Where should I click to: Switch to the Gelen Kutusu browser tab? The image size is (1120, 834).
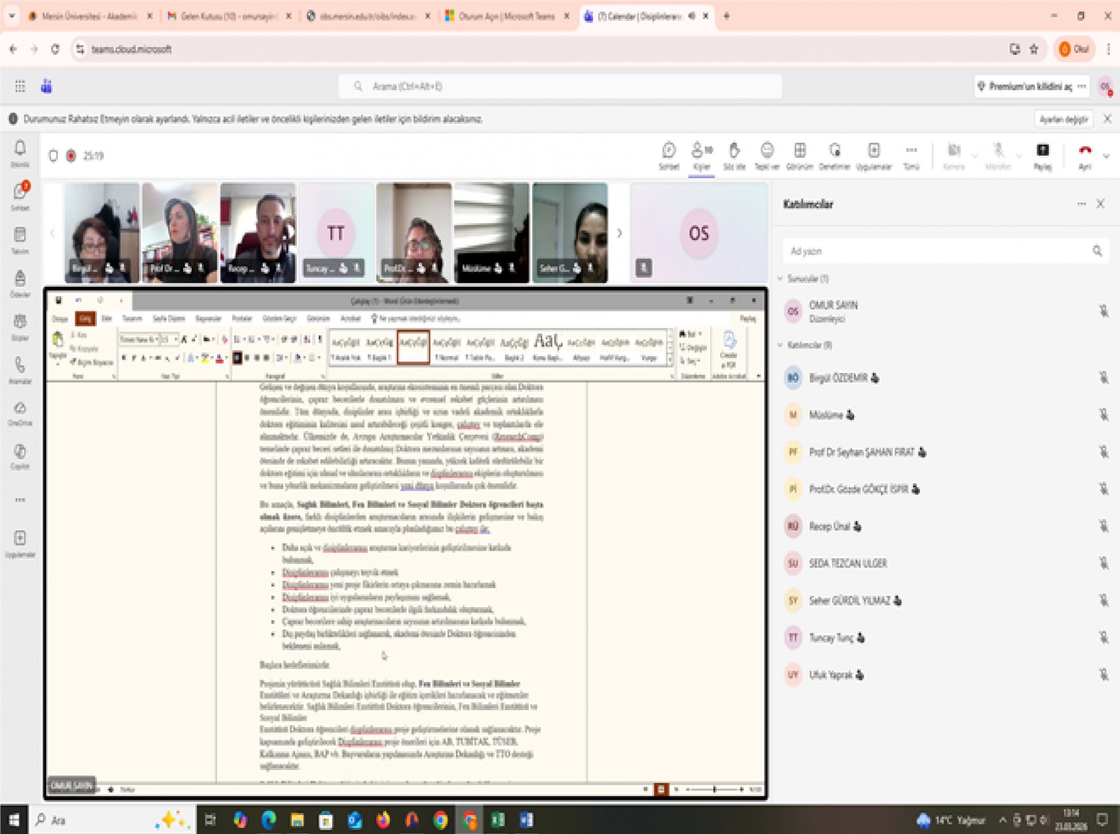coord(228,16)
